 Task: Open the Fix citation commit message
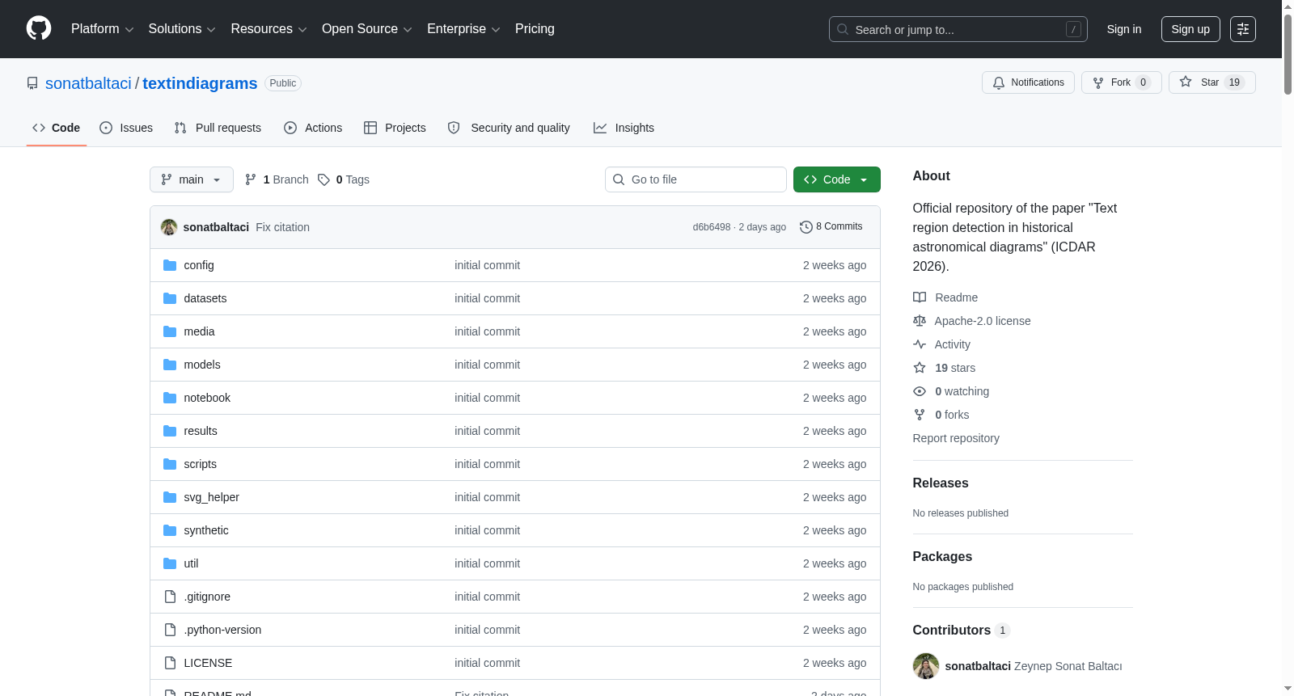(282, 227)
